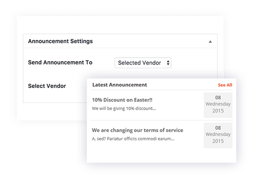The height and width of the screenshot is (180, 255).
Task: Click the 2015 year in second date box
Action: (x=218, y=141)
